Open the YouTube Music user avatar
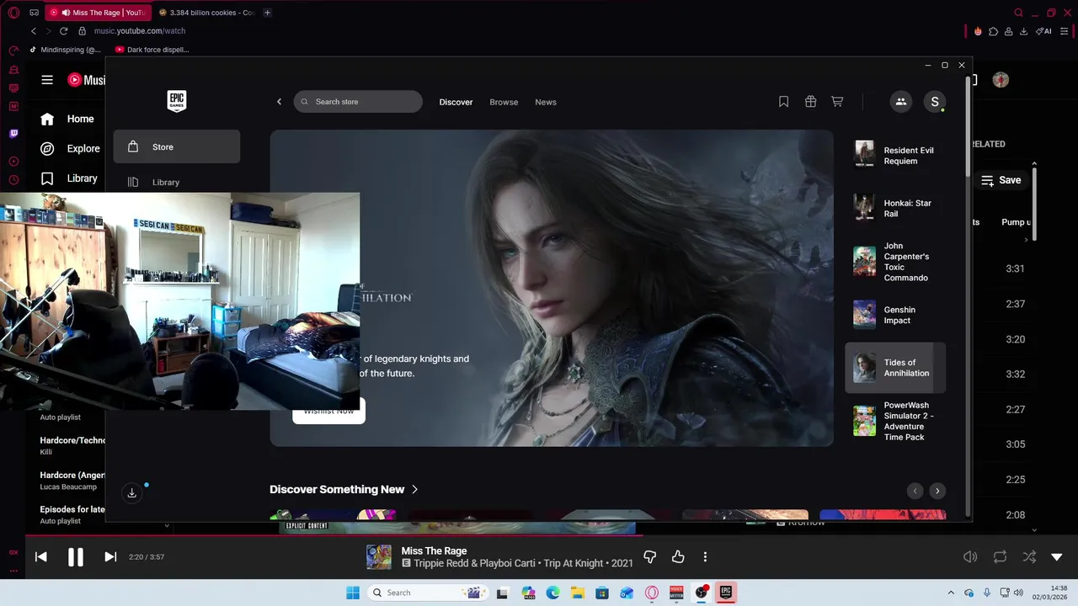Image resolution: width=1078 pixels, height=606 pixels. click(1001, 80)
